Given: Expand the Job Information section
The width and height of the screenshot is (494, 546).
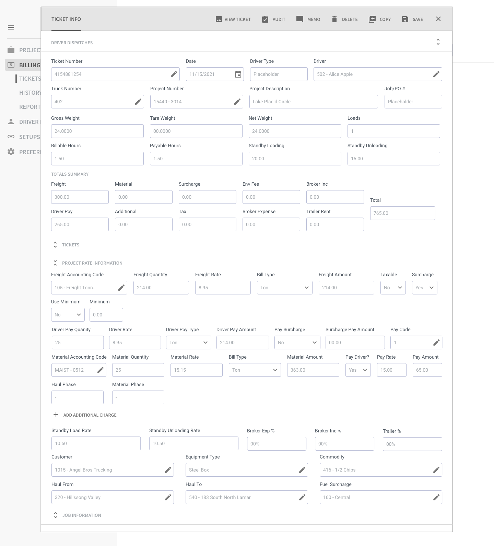Looking at the screenshot, I should (56, 515).
